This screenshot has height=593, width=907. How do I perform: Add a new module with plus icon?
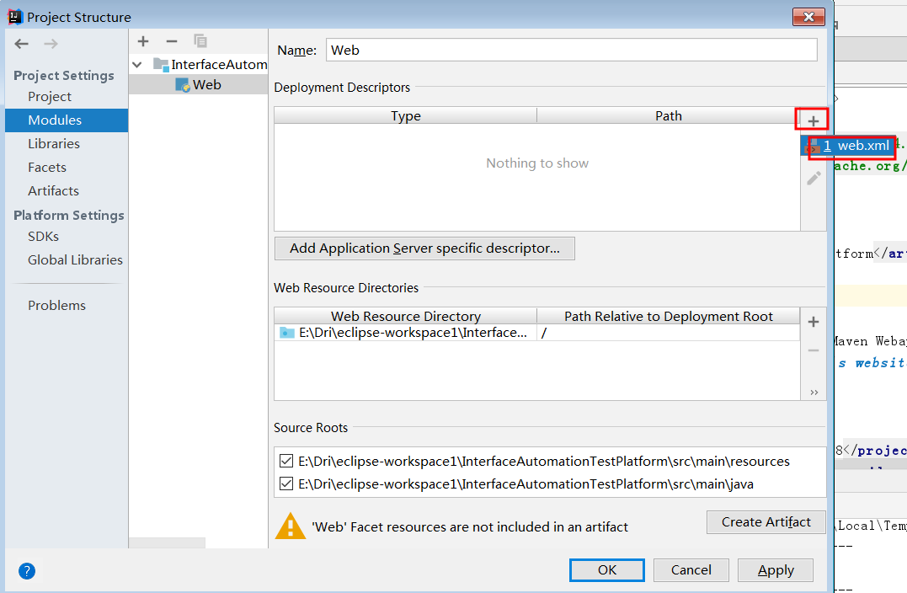(x=143, y=41)
